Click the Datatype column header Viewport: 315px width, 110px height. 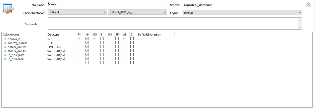pyautogui.click(x=53, y=34)
